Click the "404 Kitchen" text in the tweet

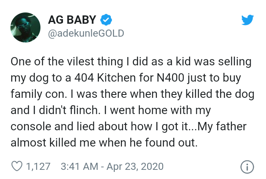105,78
